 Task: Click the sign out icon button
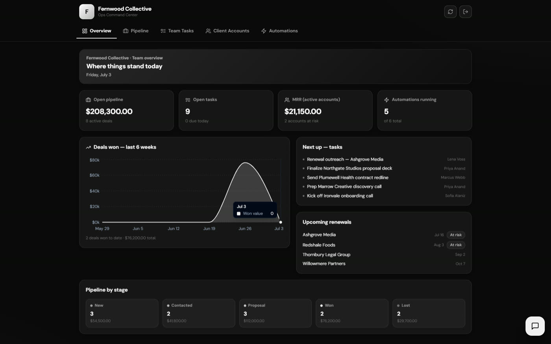click(466, 12)
